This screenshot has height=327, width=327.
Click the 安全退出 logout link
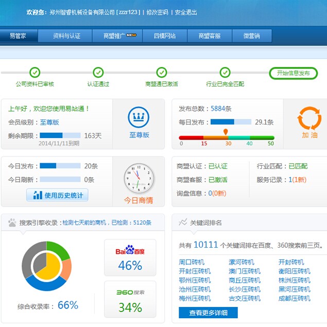click(x=186, y=12)
